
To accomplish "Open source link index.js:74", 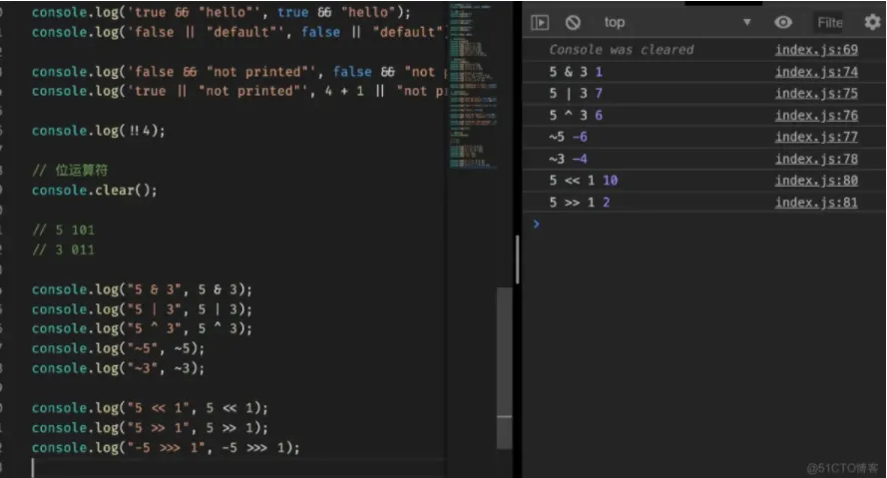I will (816, 72).
